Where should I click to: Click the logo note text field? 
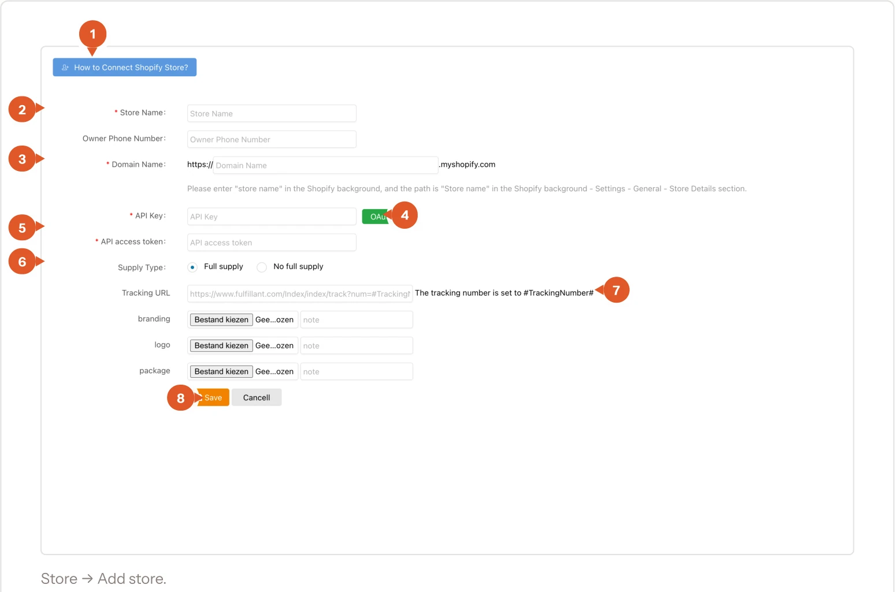(356, 345)
